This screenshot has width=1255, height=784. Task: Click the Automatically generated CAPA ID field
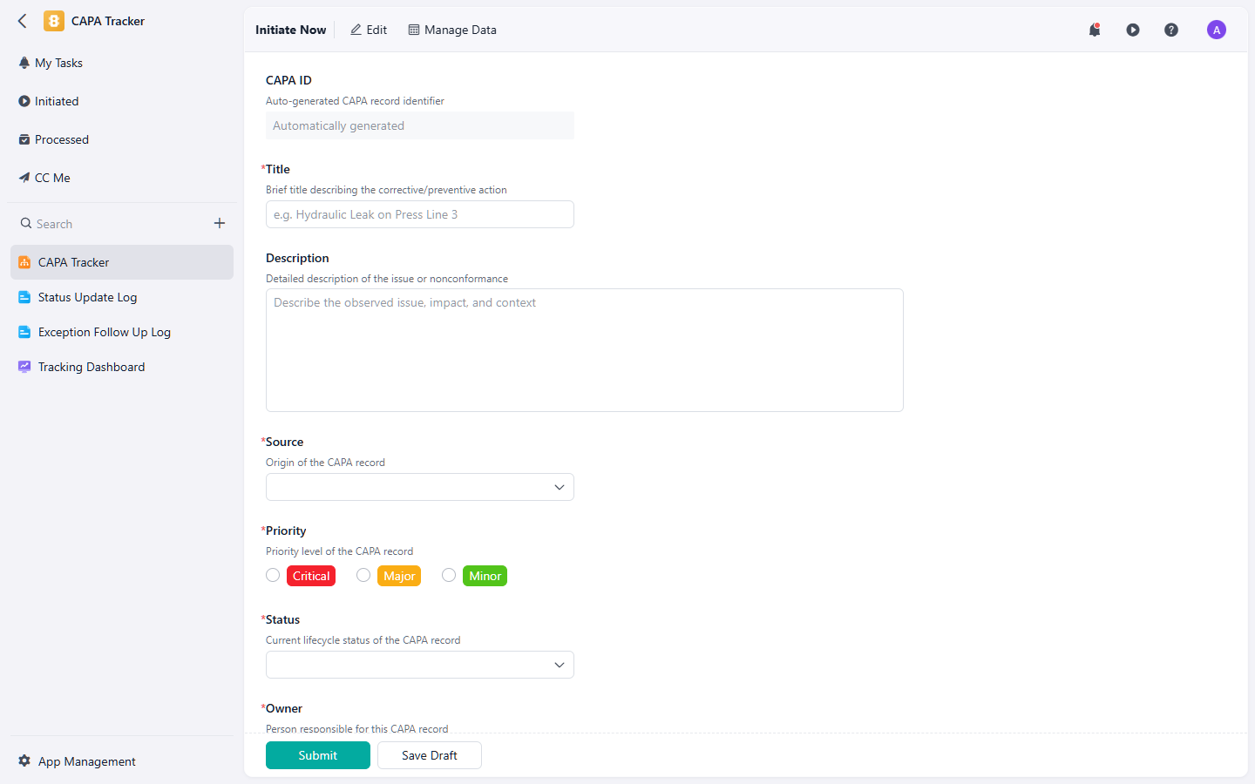(x=420, y=125)
